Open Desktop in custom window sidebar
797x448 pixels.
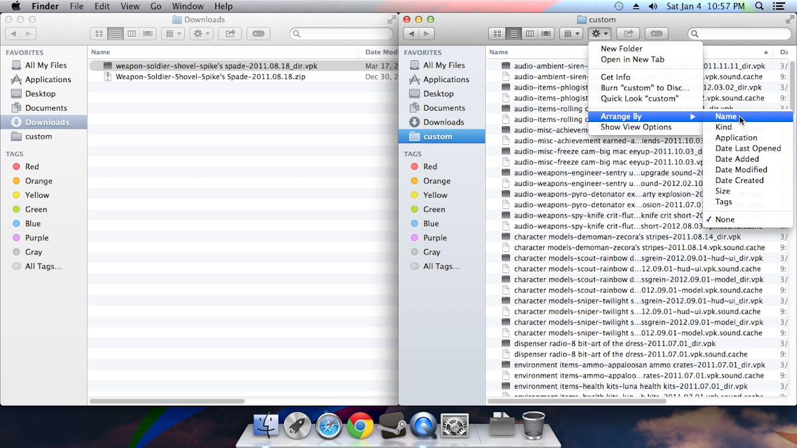click(x=441, y=94)
